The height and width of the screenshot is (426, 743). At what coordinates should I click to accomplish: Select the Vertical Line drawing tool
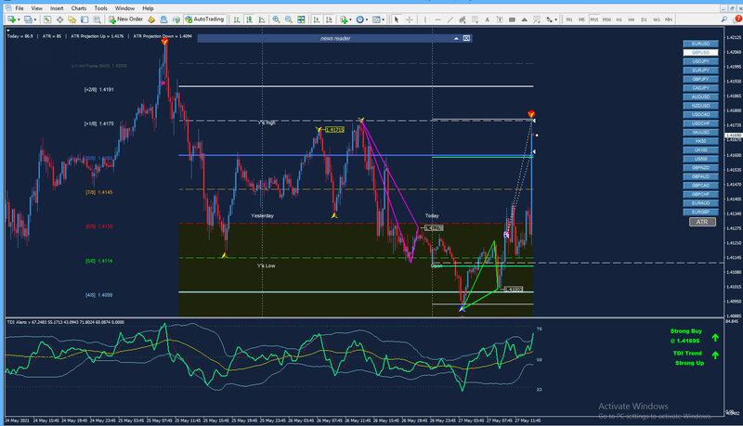coord(425,19)
